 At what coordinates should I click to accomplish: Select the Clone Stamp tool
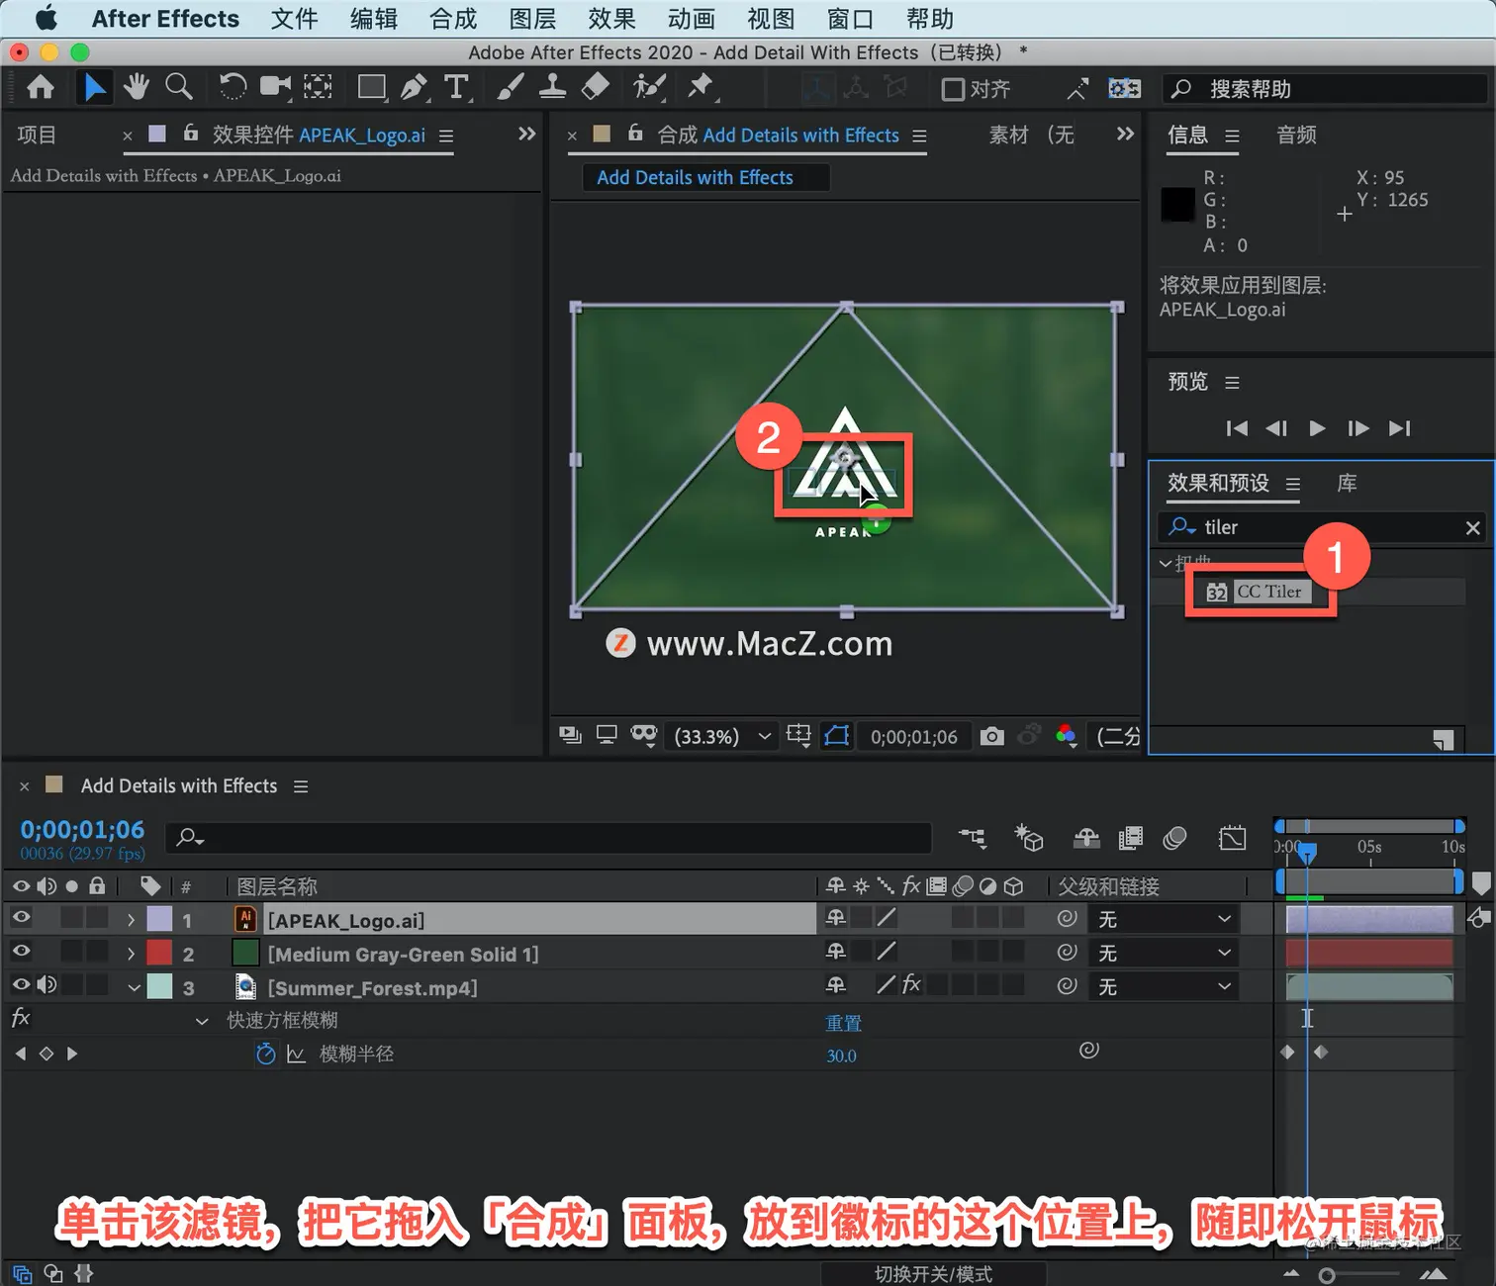point(552,88)
